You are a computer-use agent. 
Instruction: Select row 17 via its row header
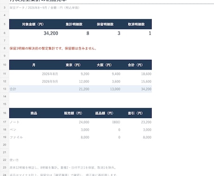[x=5, y=122]
